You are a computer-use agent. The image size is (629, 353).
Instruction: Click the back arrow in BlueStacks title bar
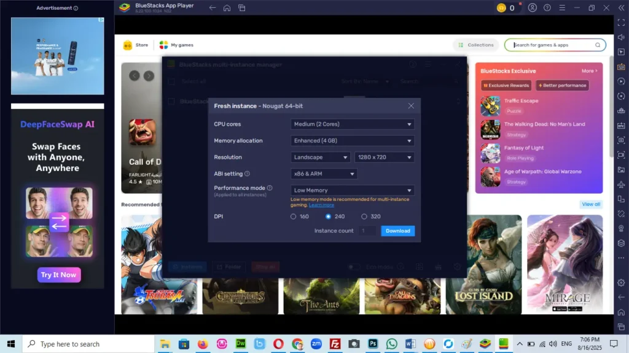(213, 8)
